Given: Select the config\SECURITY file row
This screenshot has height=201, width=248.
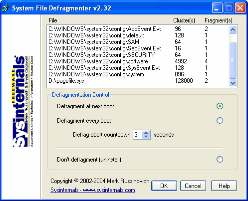Looking at the screenshot, I should [x=138, y=55].
